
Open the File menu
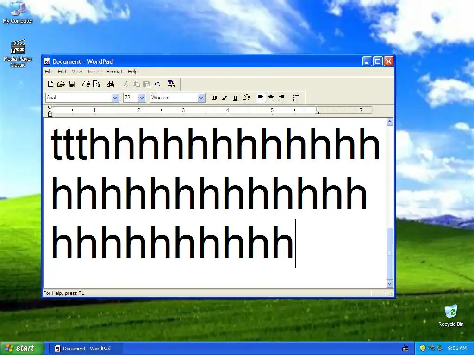pyautogui.click(x=49, y=72)
